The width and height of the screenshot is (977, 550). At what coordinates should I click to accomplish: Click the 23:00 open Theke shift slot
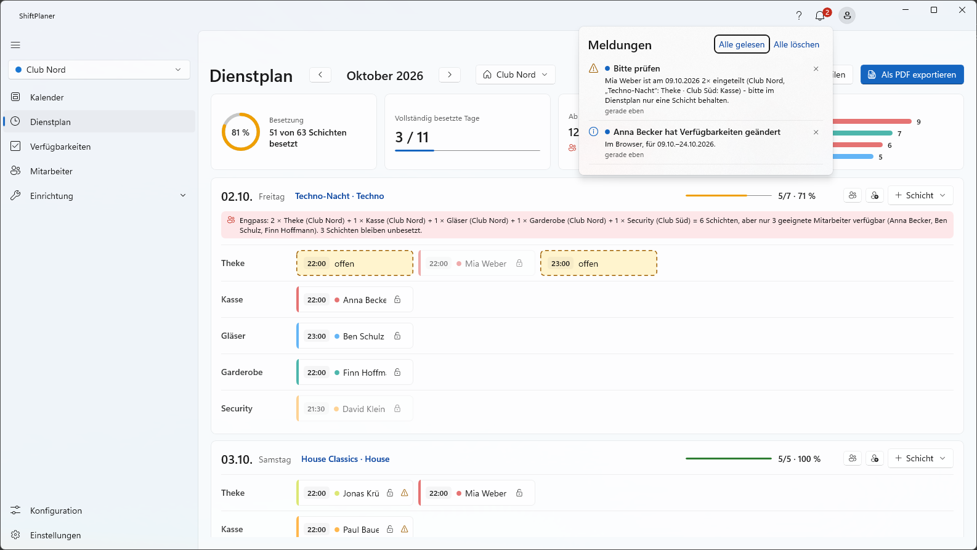click(x=599, y=263)
